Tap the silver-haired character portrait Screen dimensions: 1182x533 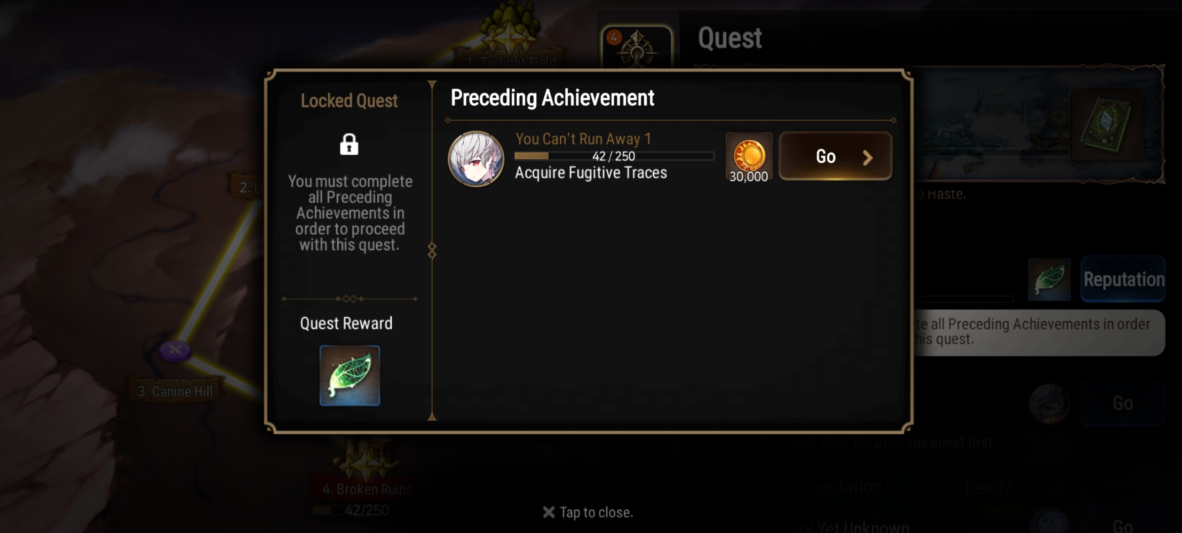[x=475, y=158]
